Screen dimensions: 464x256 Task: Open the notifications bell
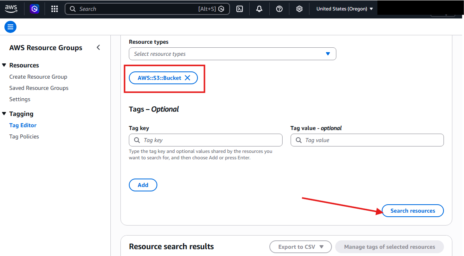click(x=259, y=9)
